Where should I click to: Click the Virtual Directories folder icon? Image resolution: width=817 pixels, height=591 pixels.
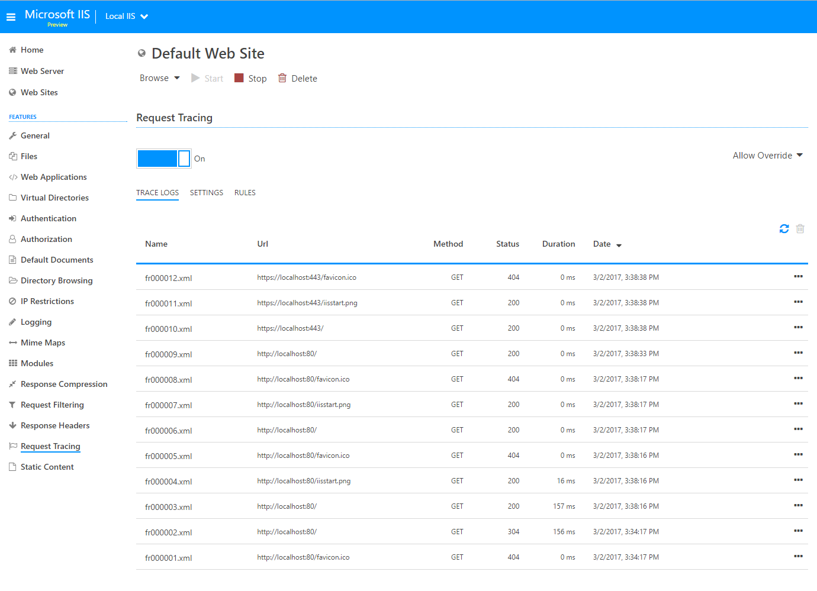(x=12, y=198)
